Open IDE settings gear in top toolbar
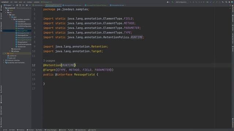Viewport: 234px width, 131px height. pos(229,2)
